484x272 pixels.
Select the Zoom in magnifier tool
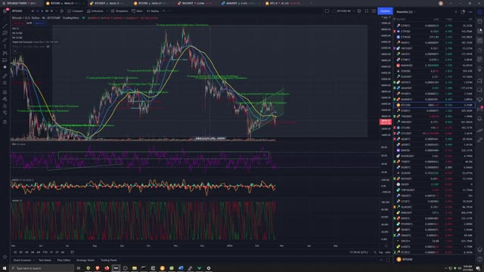coord(5,83)
